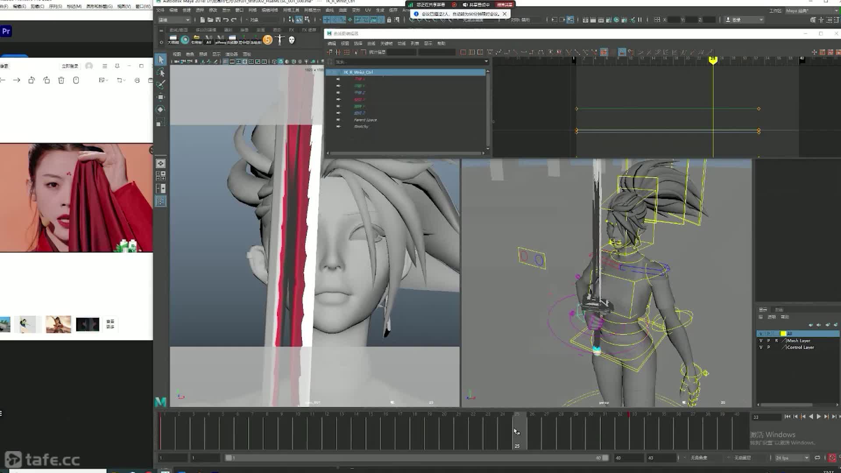Open the 文件 menu in Maya
Viewport: 841px width, 473px height.
161,10
